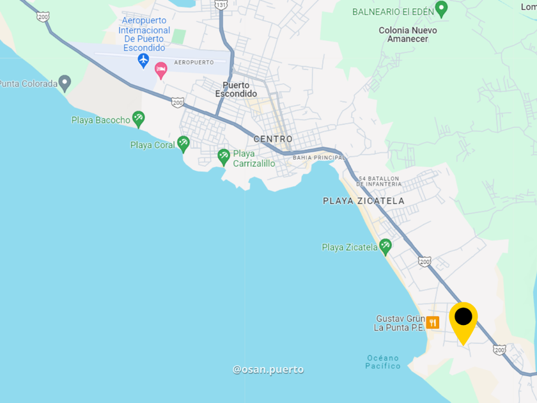Click the Colonia Nuevo Amanecer label

408,35
